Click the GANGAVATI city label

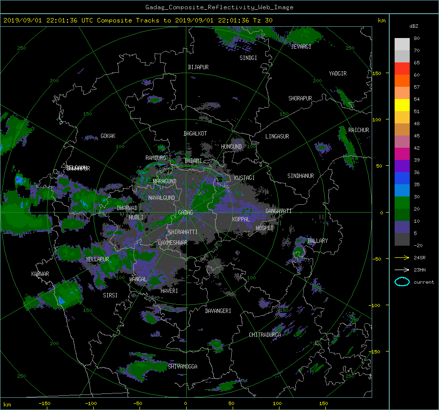pyautogui.click(x=279, y=211)
